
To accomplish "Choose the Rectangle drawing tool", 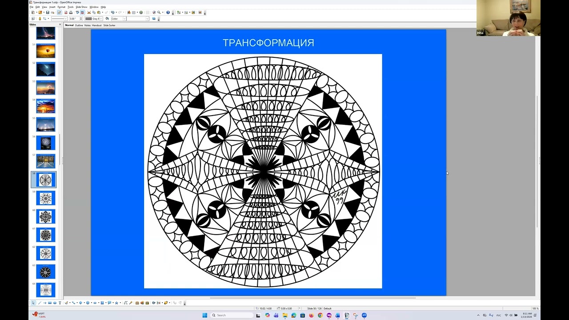I will click(x=50, y=303).
